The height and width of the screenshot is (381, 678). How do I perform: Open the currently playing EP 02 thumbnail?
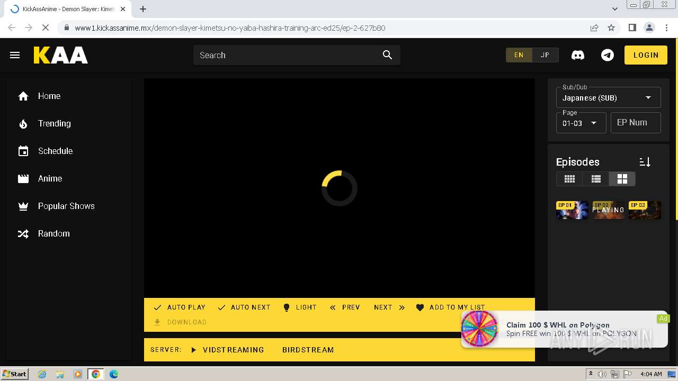pos(608,210)
